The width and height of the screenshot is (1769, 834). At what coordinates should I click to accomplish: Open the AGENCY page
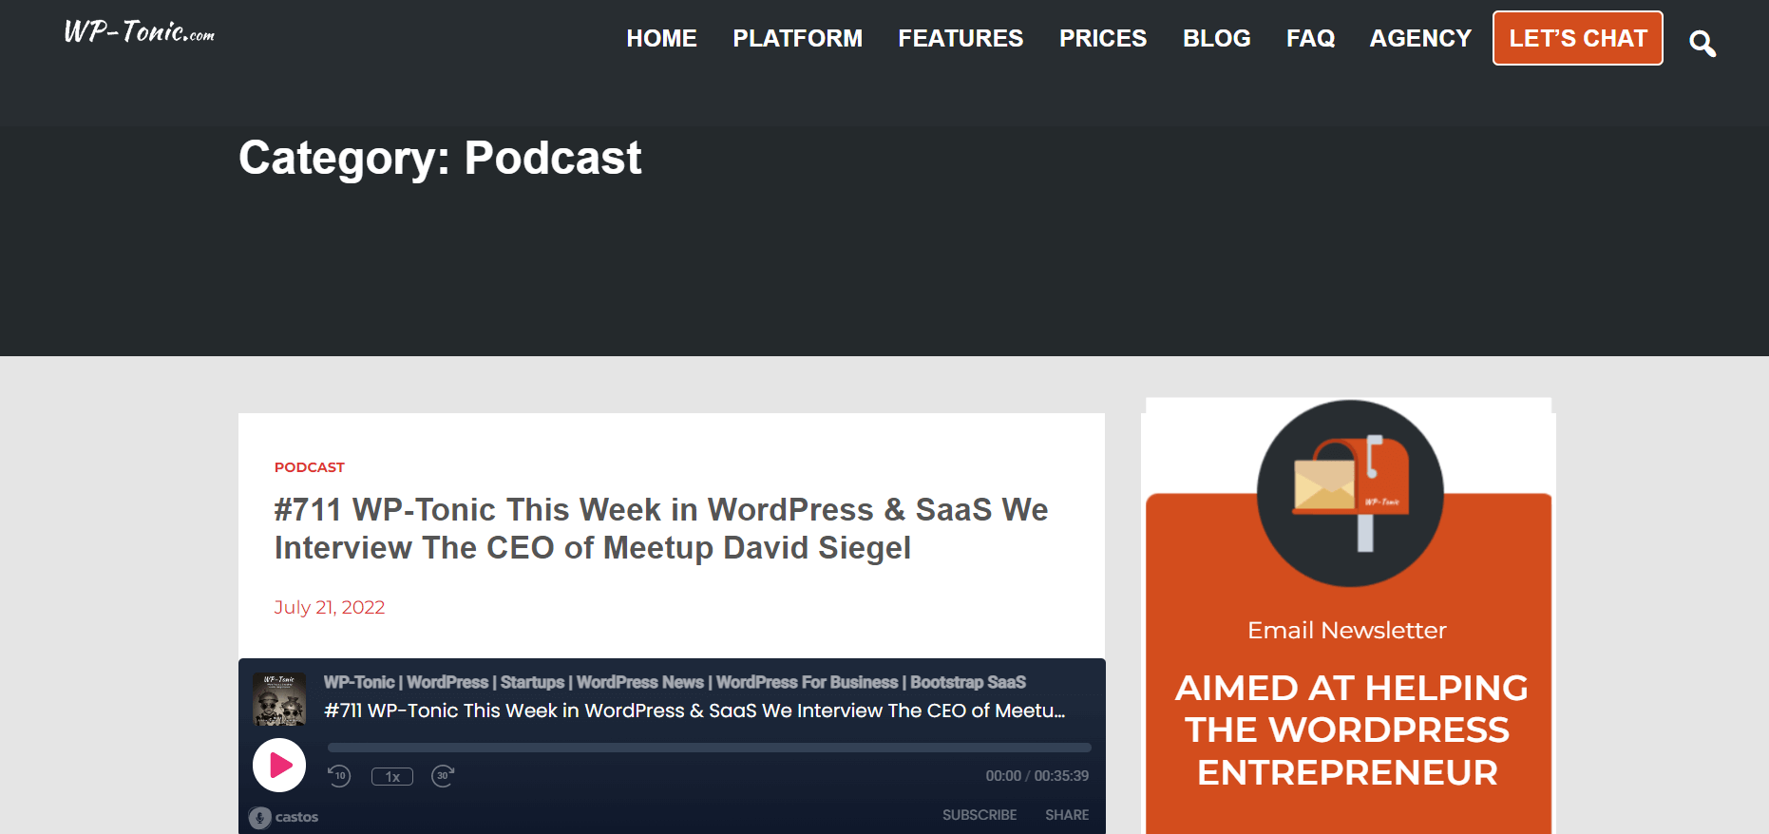[x=1420, y=38]
